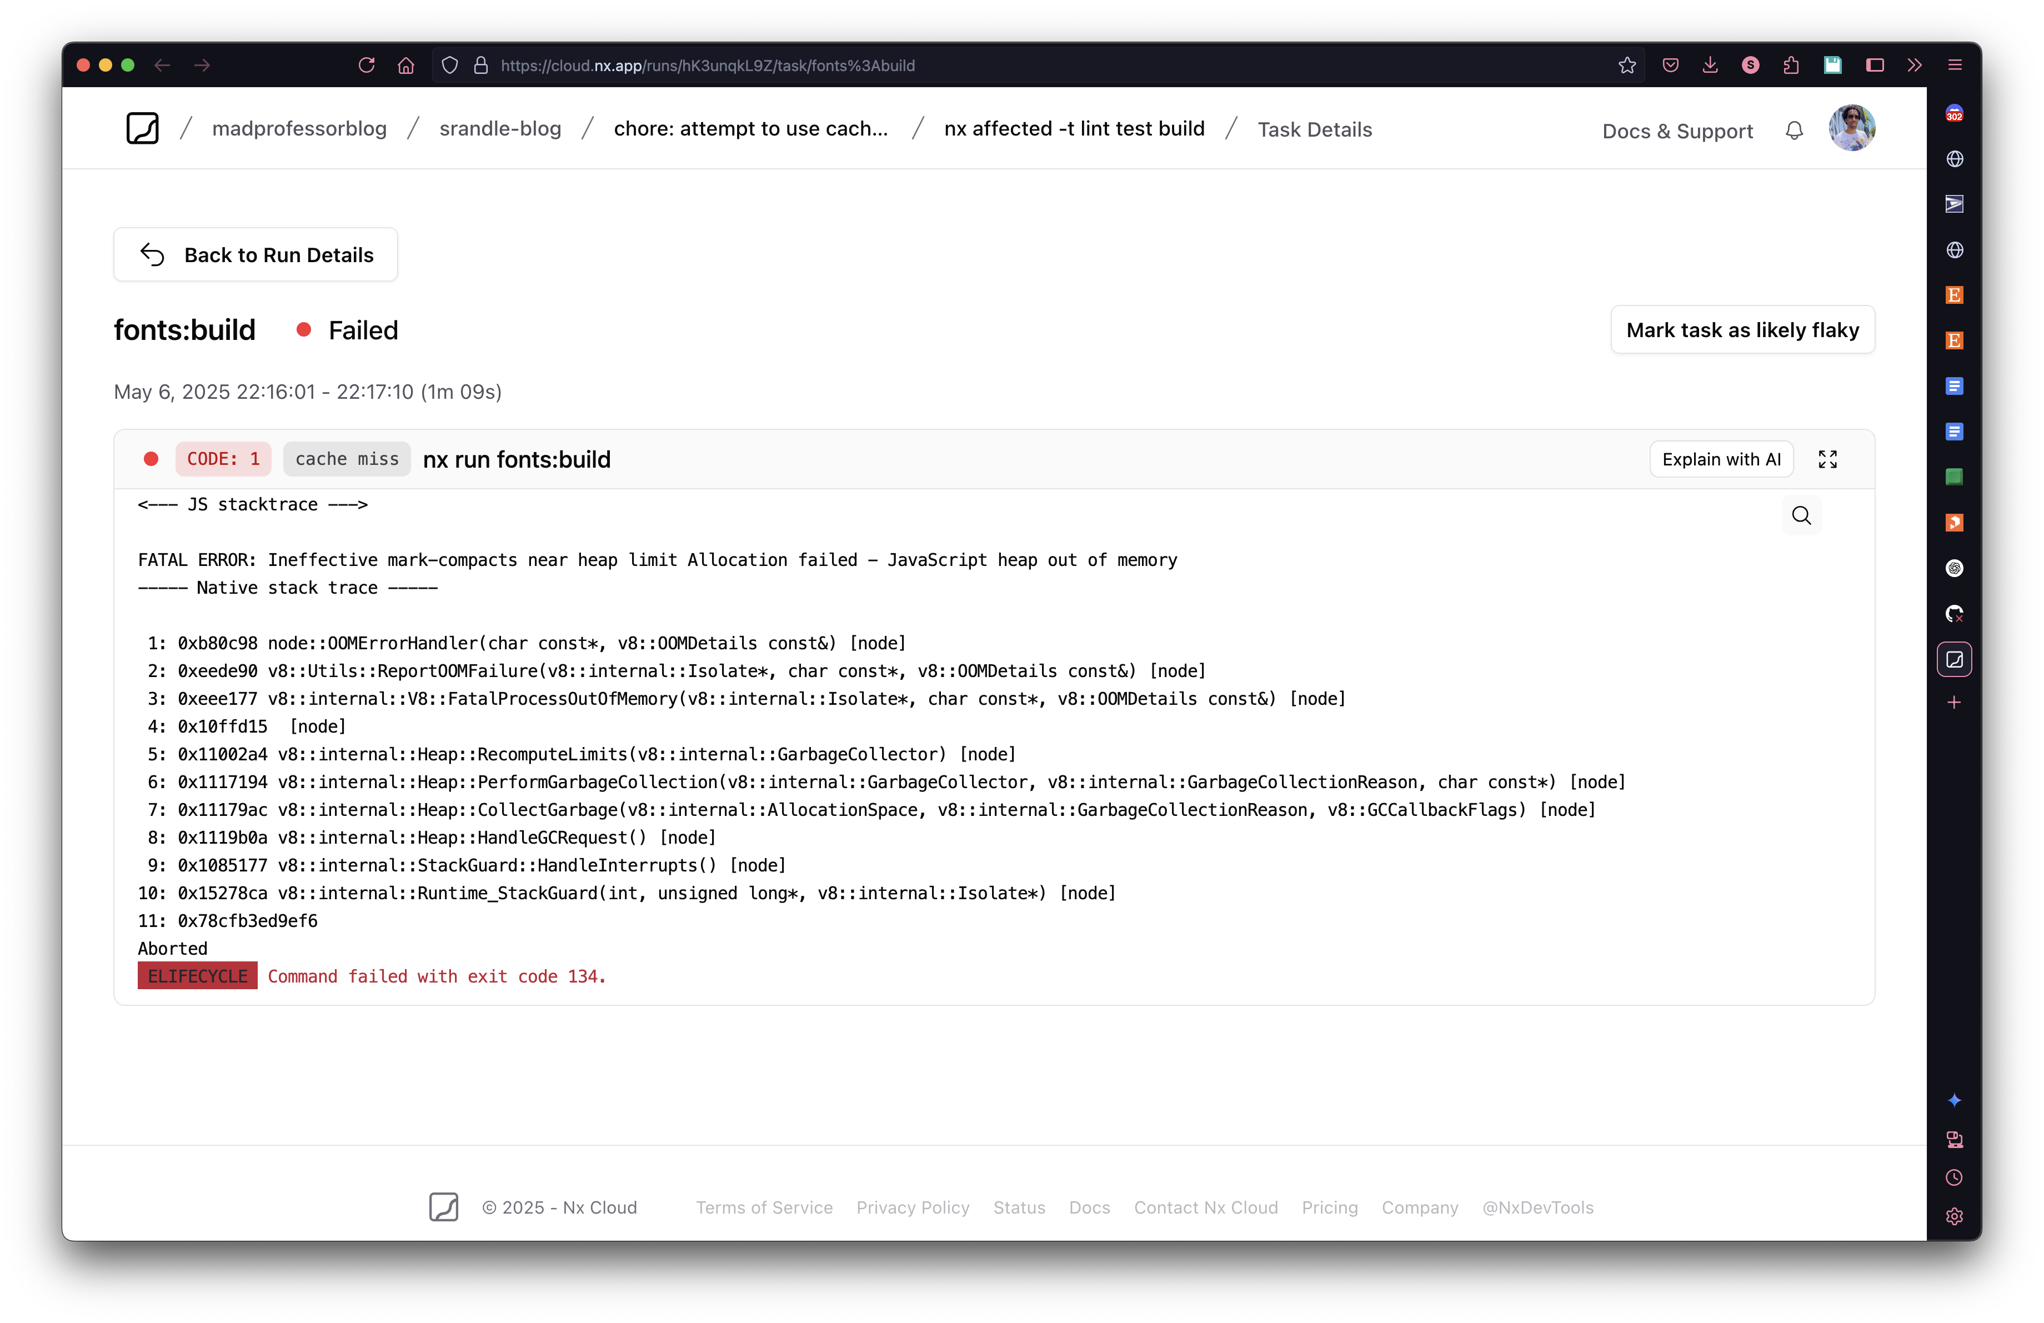Open the history clock in sidebar
Viewport: 2044px width, 1323px height.
point(1955,1178)
